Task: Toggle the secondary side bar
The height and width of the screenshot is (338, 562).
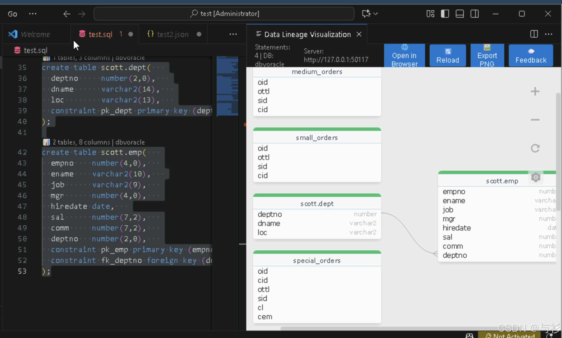Action: tap(474, 14)
